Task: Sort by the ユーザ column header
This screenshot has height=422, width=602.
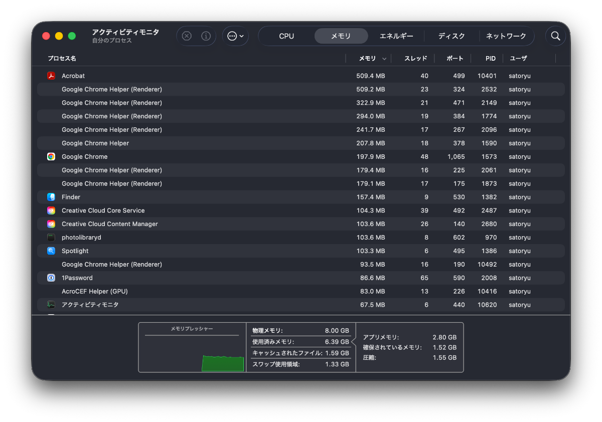Action: point(519,59)
